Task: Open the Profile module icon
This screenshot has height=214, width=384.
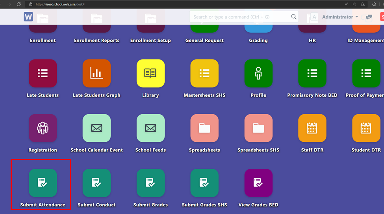Action: [x=258, y=73]
